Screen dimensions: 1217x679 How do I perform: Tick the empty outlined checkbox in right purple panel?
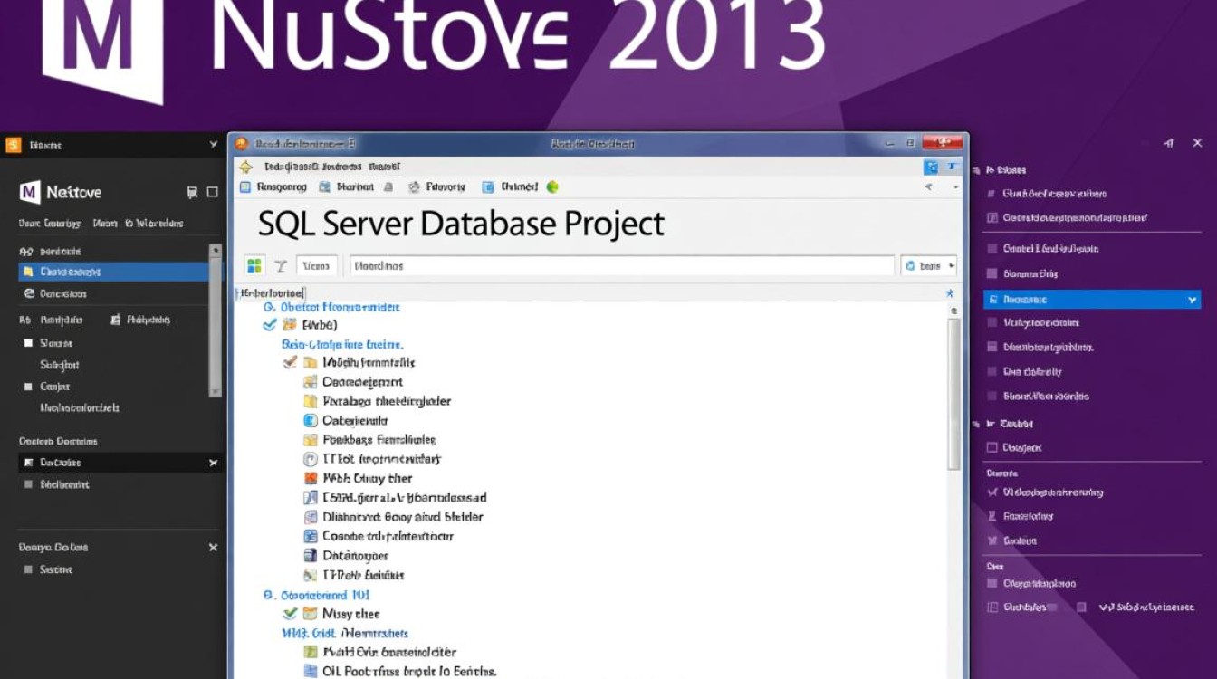(992, 447)
